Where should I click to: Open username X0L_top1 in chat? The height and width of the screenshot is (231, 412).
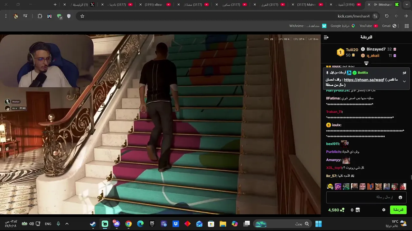coord(334,168)
